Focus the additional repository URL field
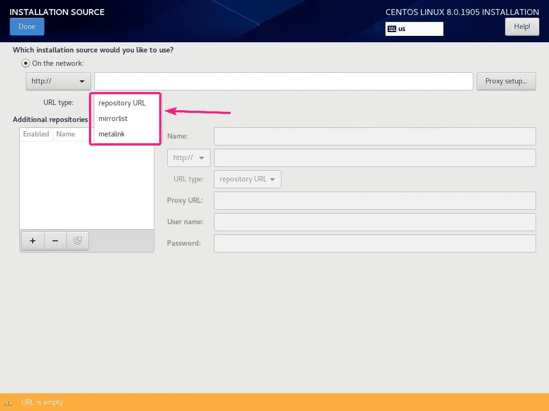The height and width of the screenshot is (411, 549). [x=375, y=158]
